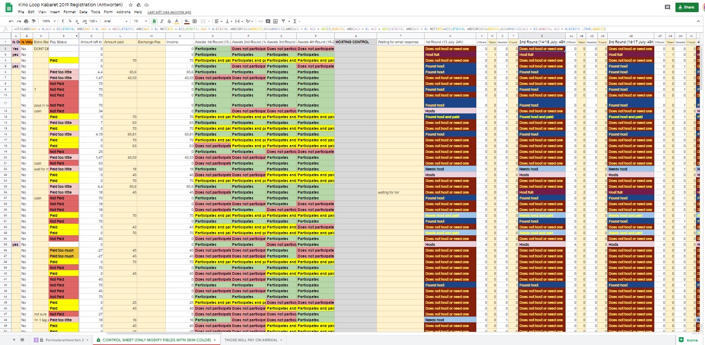Viewport: 705px width, 345px height.
Task: Toggle italic formatting
Action: (x=162, y=21)
